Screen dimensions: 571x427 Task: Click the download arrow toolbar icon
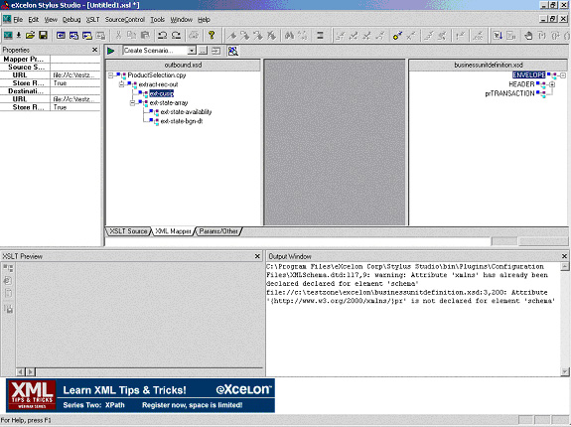tap(18, 36)
